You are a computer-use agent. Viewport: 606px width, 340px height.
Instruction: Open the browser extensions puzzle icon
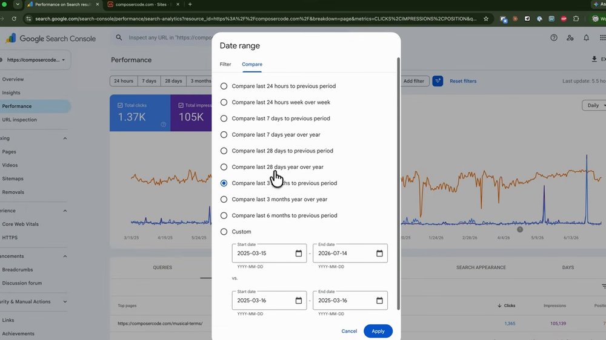[x=576, y=19]
